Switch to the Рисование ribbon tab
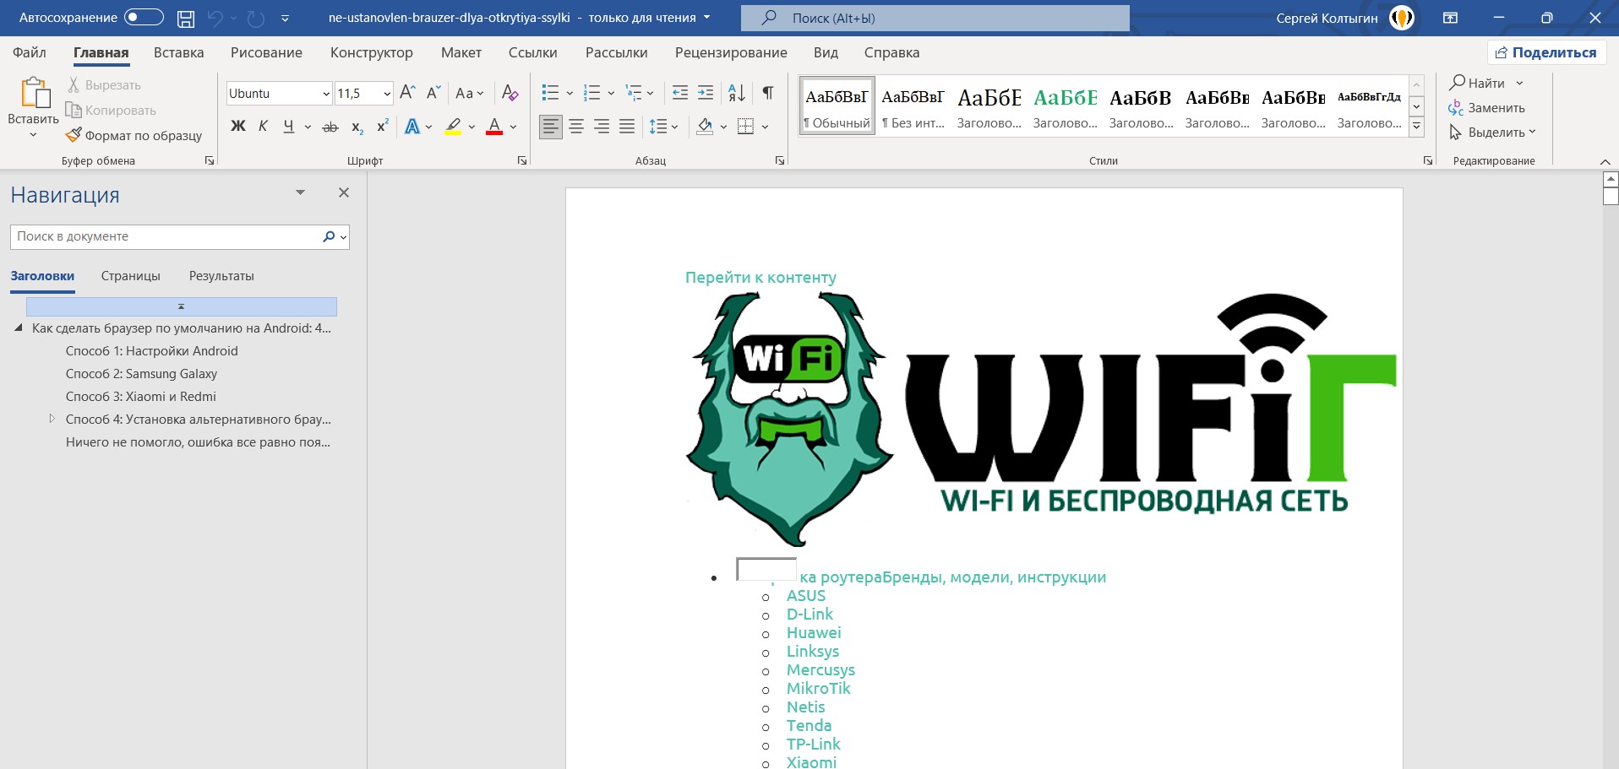This screenshot has width=1619, height=769. pos(266,52)
